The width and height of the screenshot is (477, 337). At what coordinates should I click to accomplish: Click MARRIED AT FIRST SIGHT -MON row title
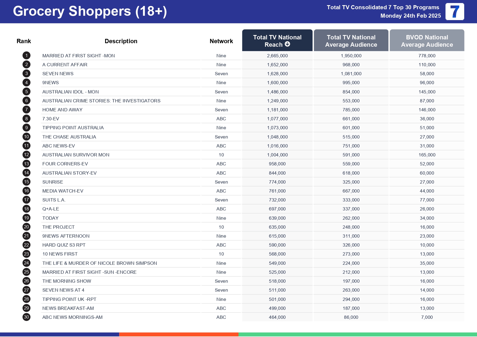[x=79, y=56]
